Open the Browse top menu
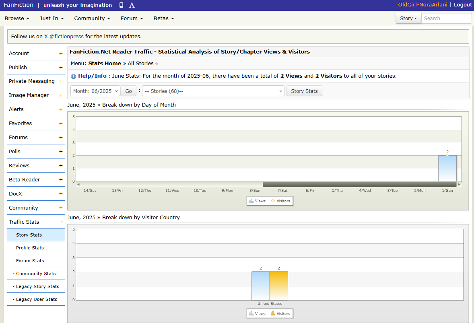The height and width of the screenshot is (323, 474). pyautogui.click(x=16, y=19)
